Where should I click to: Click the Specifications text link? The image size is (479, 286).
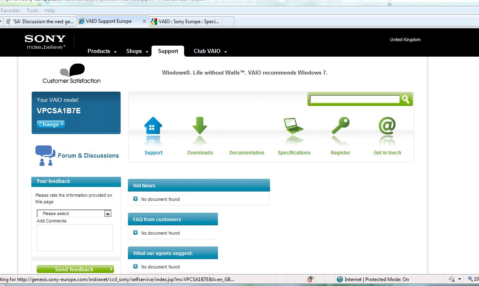coord(294,152)
